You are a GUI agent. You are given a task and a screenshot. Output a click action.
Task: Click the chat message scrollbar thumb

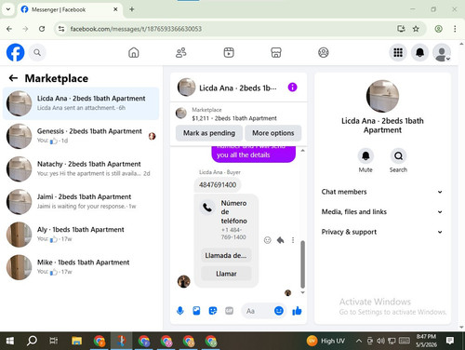point(302,264)
